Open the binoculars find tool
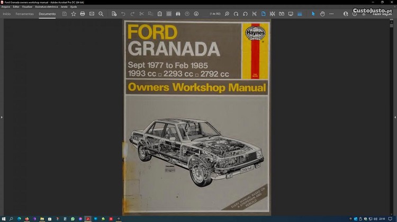Viewport: 397px width, 222px height. point(178,14)
